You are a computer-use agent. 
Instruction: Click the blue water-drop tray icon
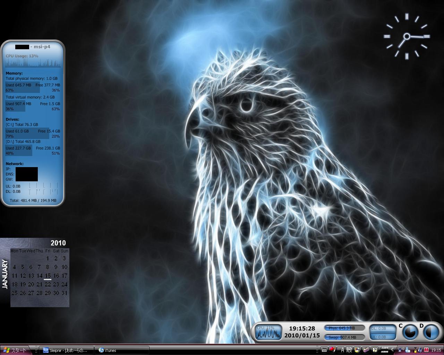click(419, 350)
